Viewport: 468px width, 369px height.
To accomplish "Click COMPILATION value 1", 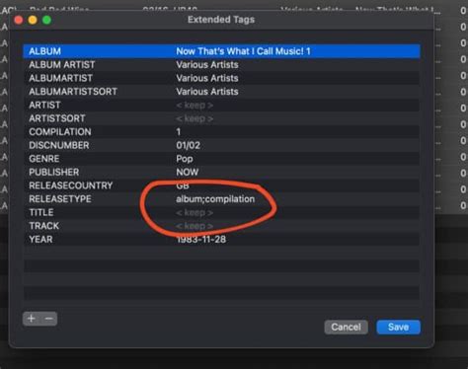I will [179, 132].
